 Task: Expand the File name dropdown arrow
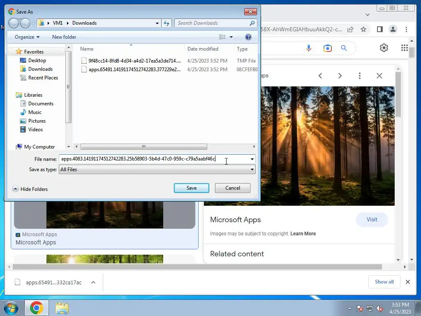click(x=252, y=159)
